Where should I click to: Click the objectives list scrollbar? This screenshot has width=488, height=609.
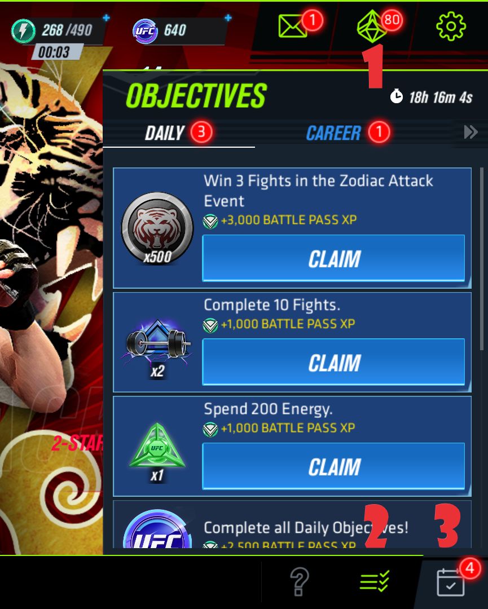pos(482,258)
